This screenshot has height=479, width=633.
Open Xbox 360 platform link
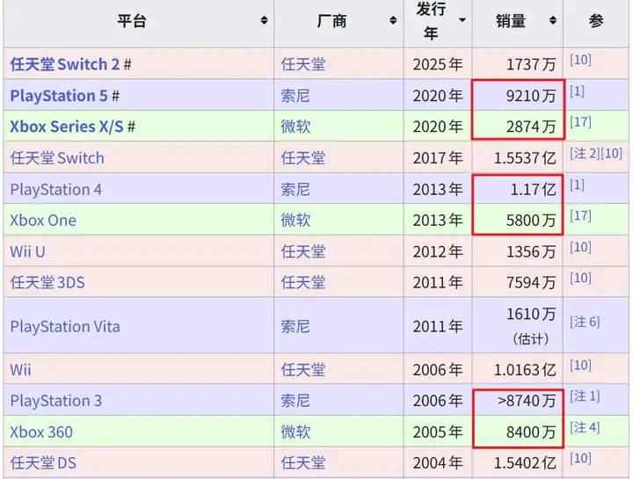[x=41, y=432]
